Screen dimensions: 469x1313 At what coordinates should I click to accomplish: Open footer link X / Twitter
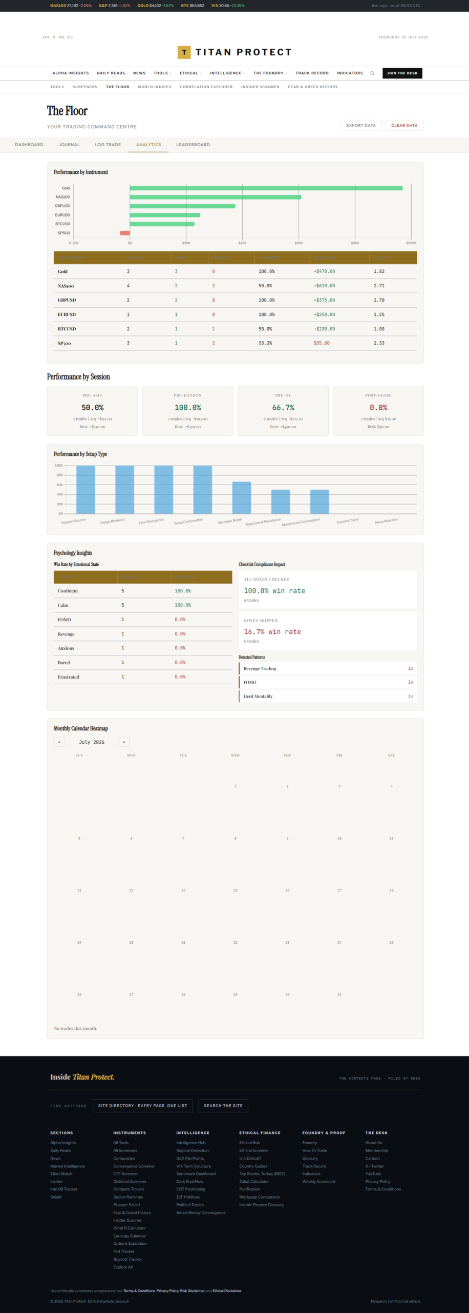(x=375, y=1166)
